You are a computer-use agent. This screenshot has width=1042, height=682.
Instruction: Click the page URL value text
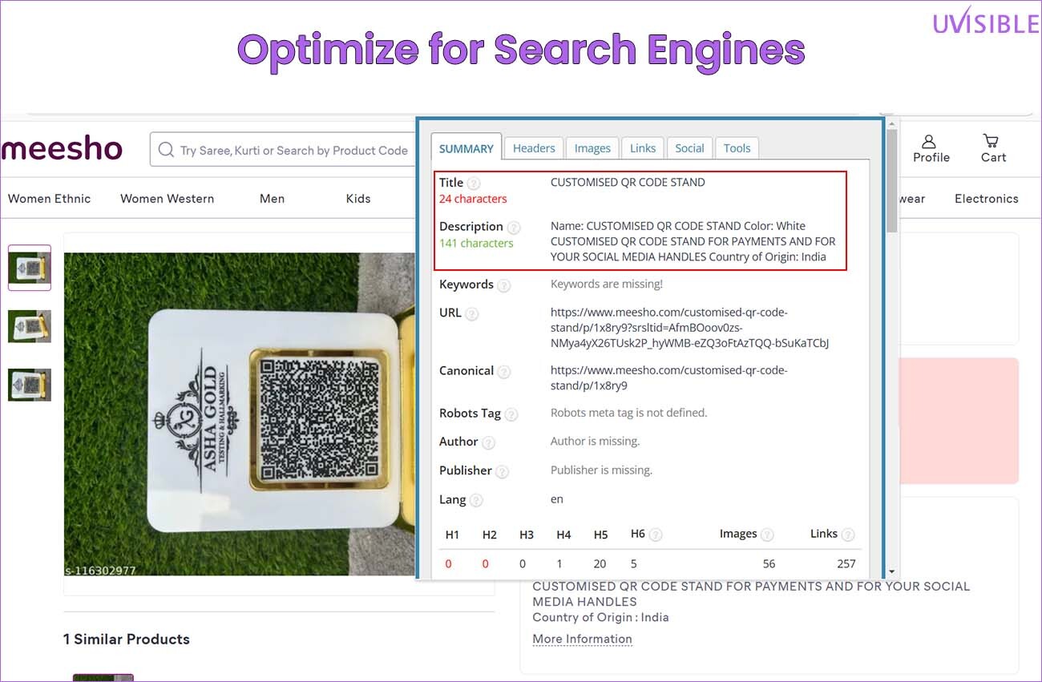tap(689, 327)
